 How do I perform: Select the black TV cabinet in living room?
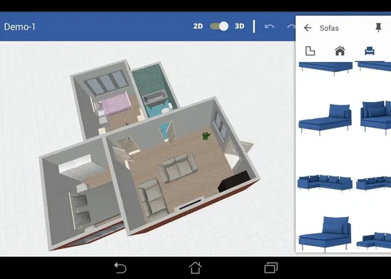(234, 181)
